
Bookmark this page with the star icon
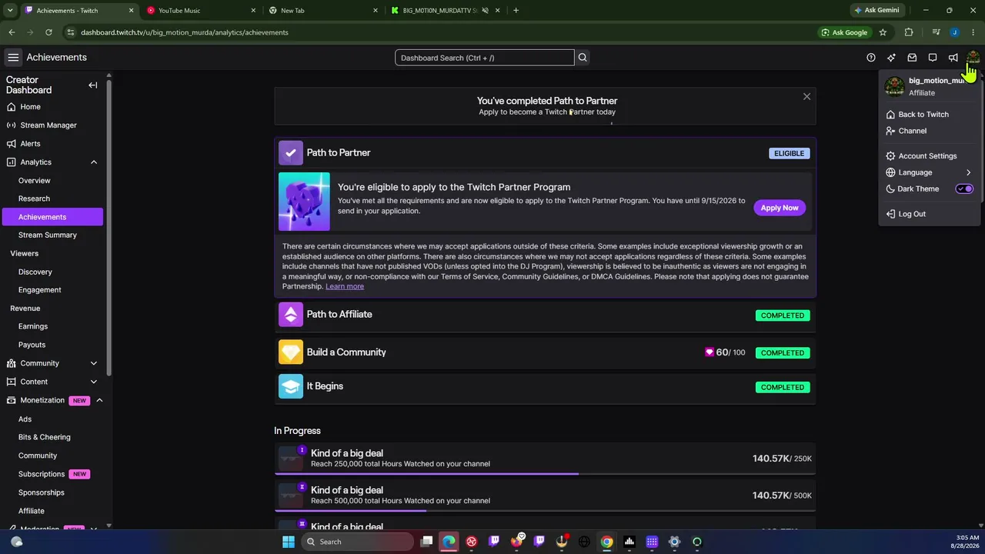pyautogui.click(x=883, y=32)
